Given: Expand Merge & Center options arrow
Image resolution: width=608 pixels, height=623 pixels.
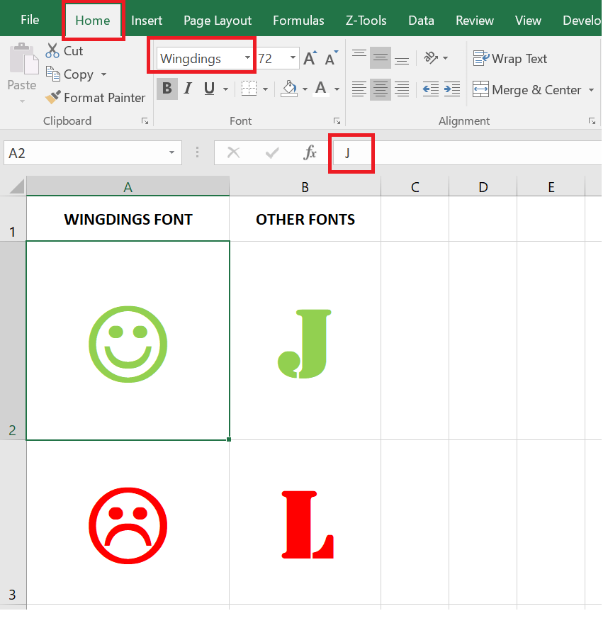Looking at the screenshot, I should point(591,90).
